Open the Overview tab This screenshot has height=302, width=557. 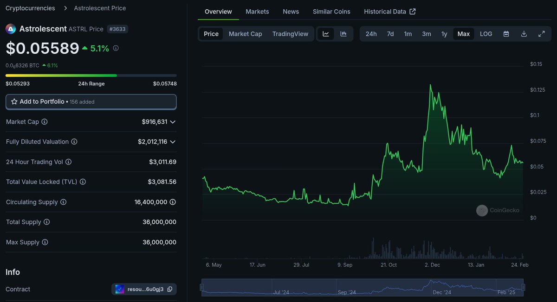(218, 12)
